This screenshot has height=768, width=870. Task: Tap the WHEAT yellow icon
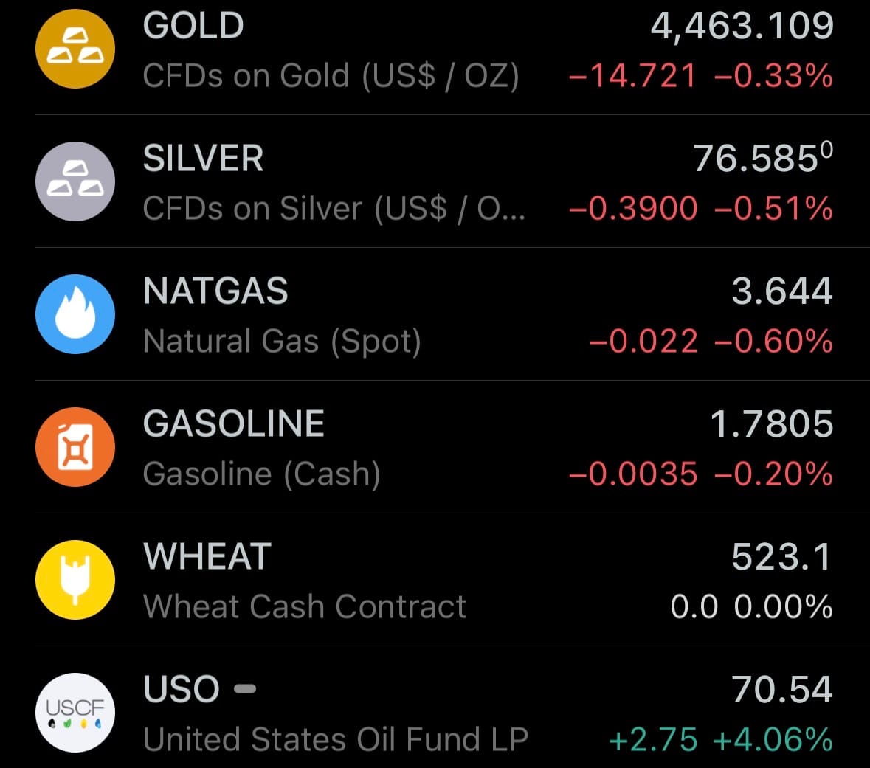[75, 580]
